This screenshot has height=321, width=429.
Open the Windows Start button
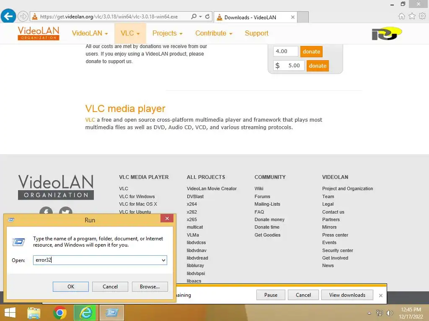[10, 313]
